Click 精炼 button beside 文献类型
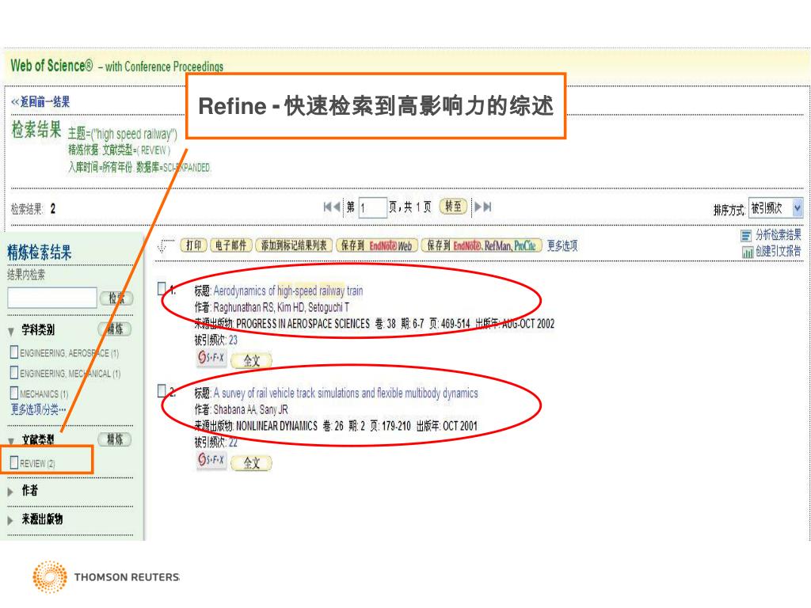The image size is (811, 608). 115,439
